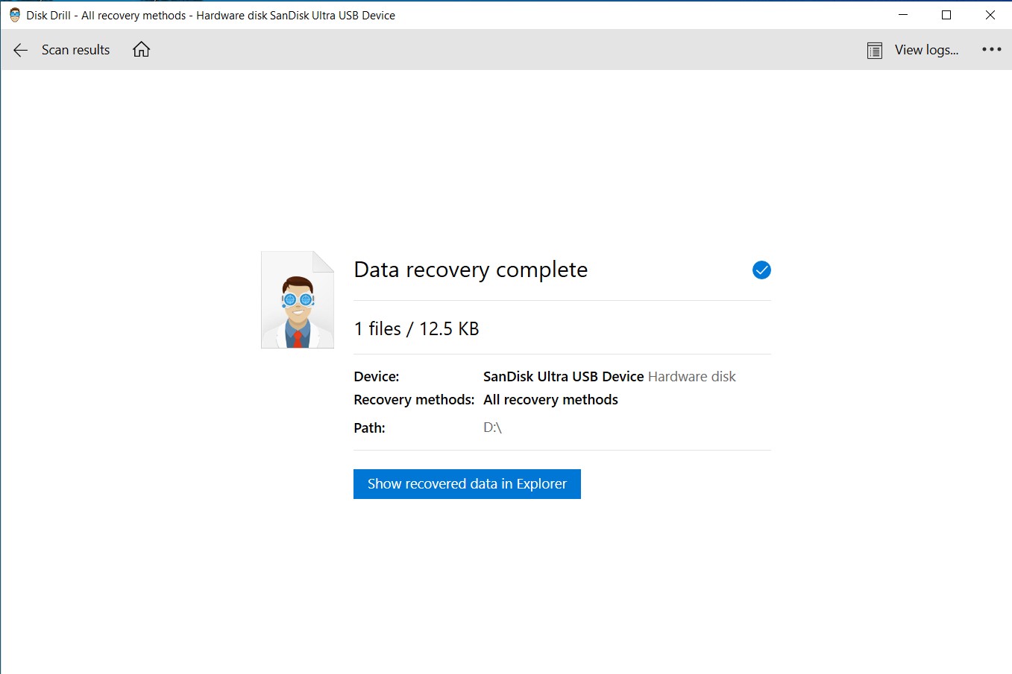1012x674 pixels.
Task: Open the three-dot overflow menu
Action: (x=991, y=49)
